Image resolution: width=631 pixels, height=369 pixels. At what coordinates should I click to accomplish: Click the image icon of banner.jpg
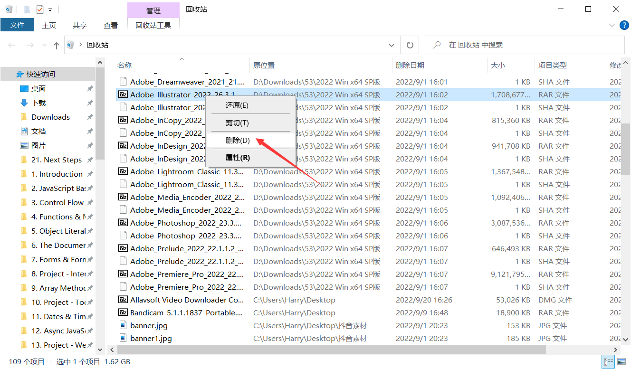tap(123, 325)
